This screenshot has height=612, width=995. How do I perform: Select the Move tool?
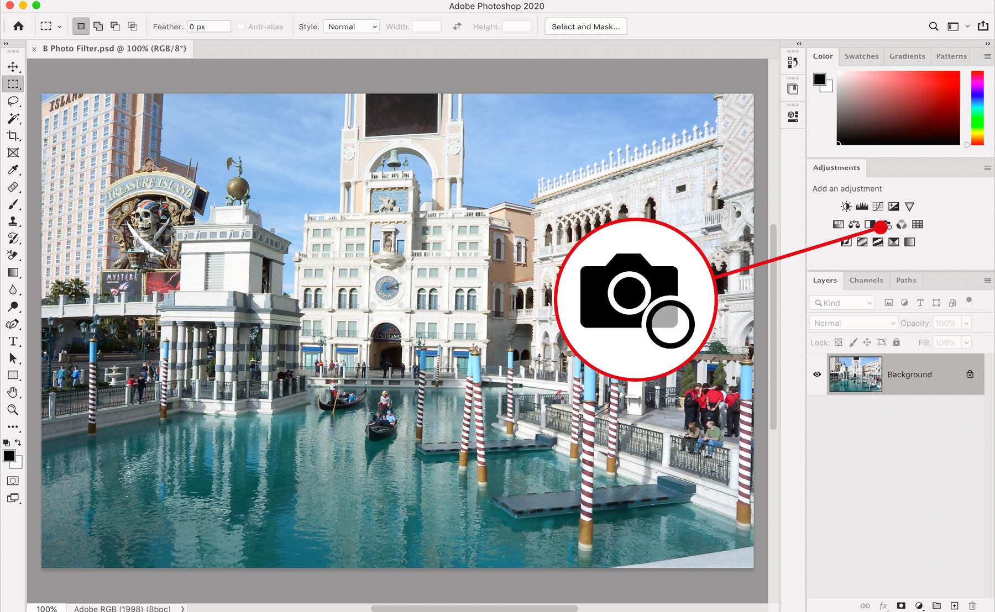13,67
